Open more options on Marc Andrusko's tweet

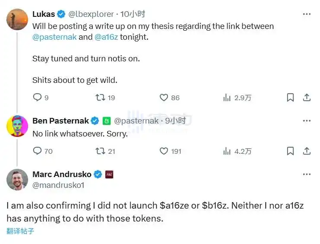tap(307, 174)
